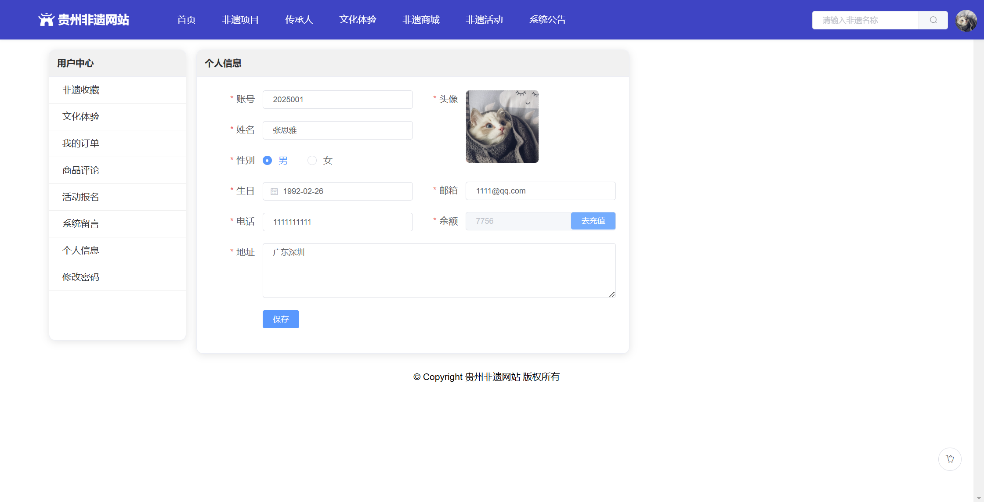Open the 系统公告 navigation item
The width and height of the screenshot is (984, 502).
pyautogui.click(x=547, y=20)
